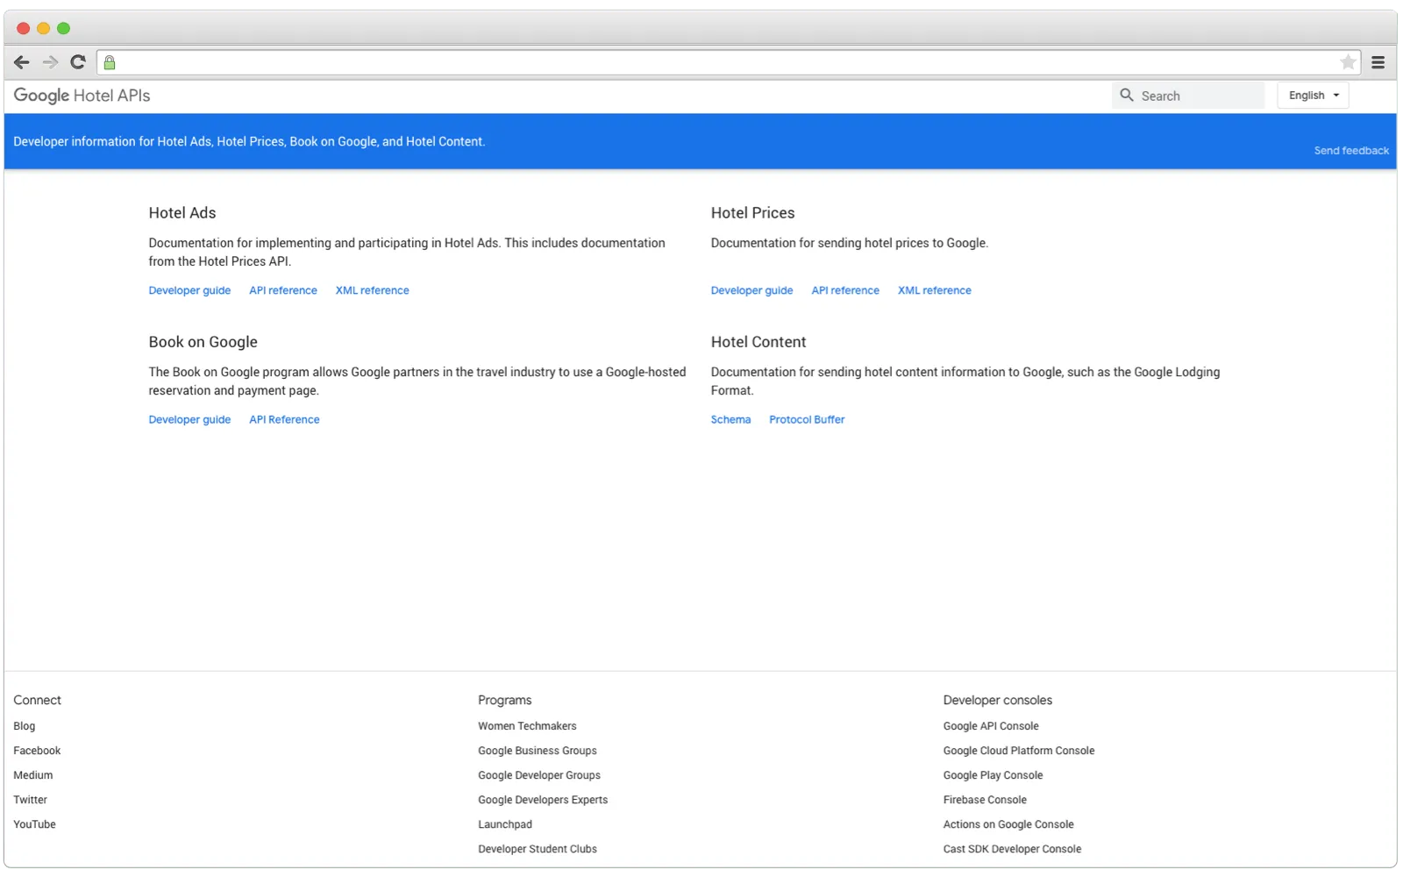Click the browser address bar
This screenshot has width=1403, height=877.
[x=728, y=62]
